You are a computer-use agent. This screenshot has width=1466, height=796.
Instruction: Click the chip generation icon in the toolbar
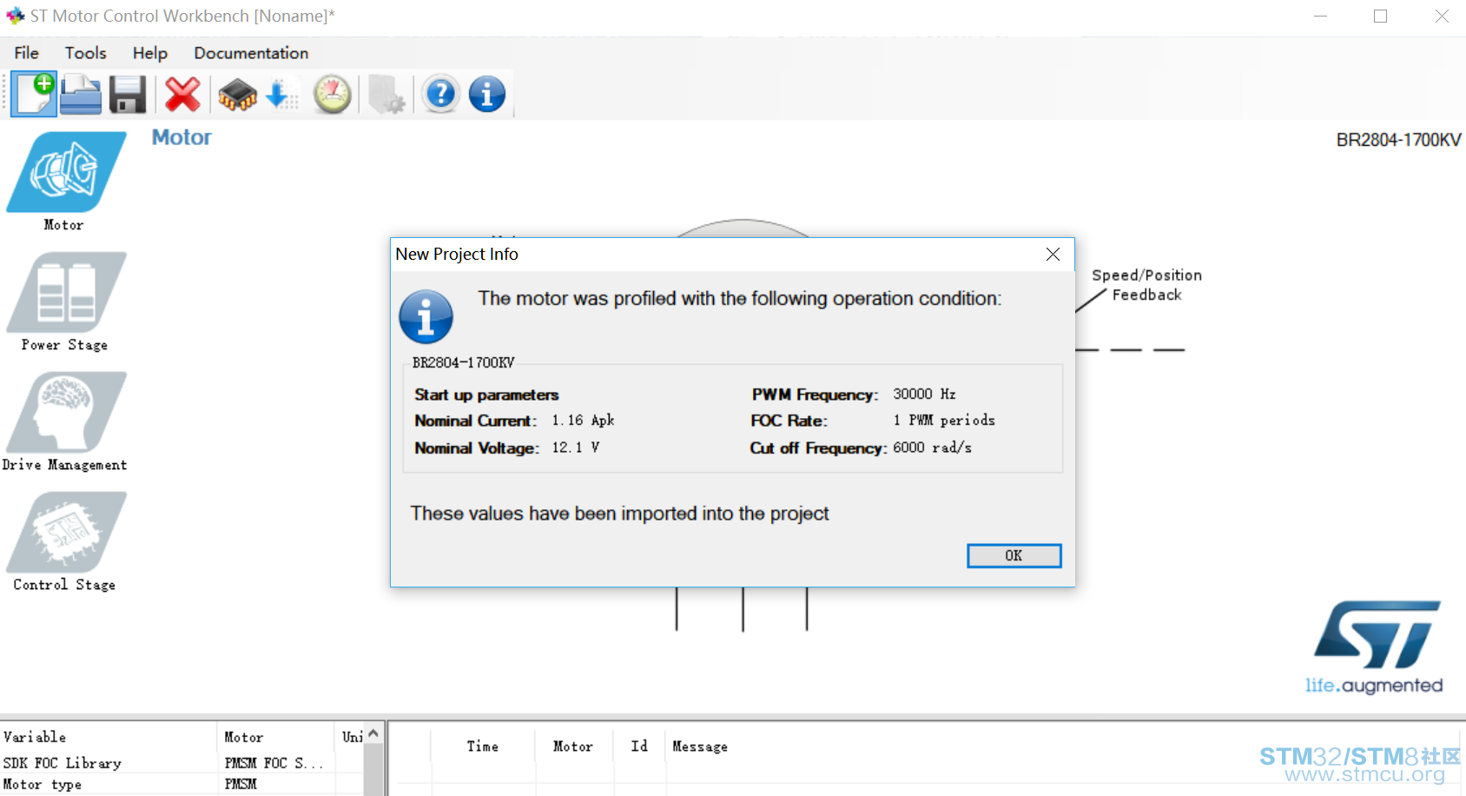click(x=237, y=95)
